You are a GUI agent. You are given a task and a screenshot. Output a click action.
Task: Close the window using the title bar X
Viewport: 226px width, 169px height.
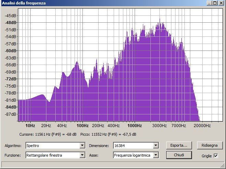[221, 3]
